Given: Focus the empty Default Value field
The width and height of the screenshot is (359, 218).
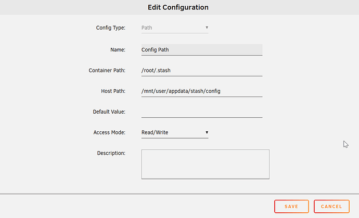Looking at the screenshot, I should [201, 111].
